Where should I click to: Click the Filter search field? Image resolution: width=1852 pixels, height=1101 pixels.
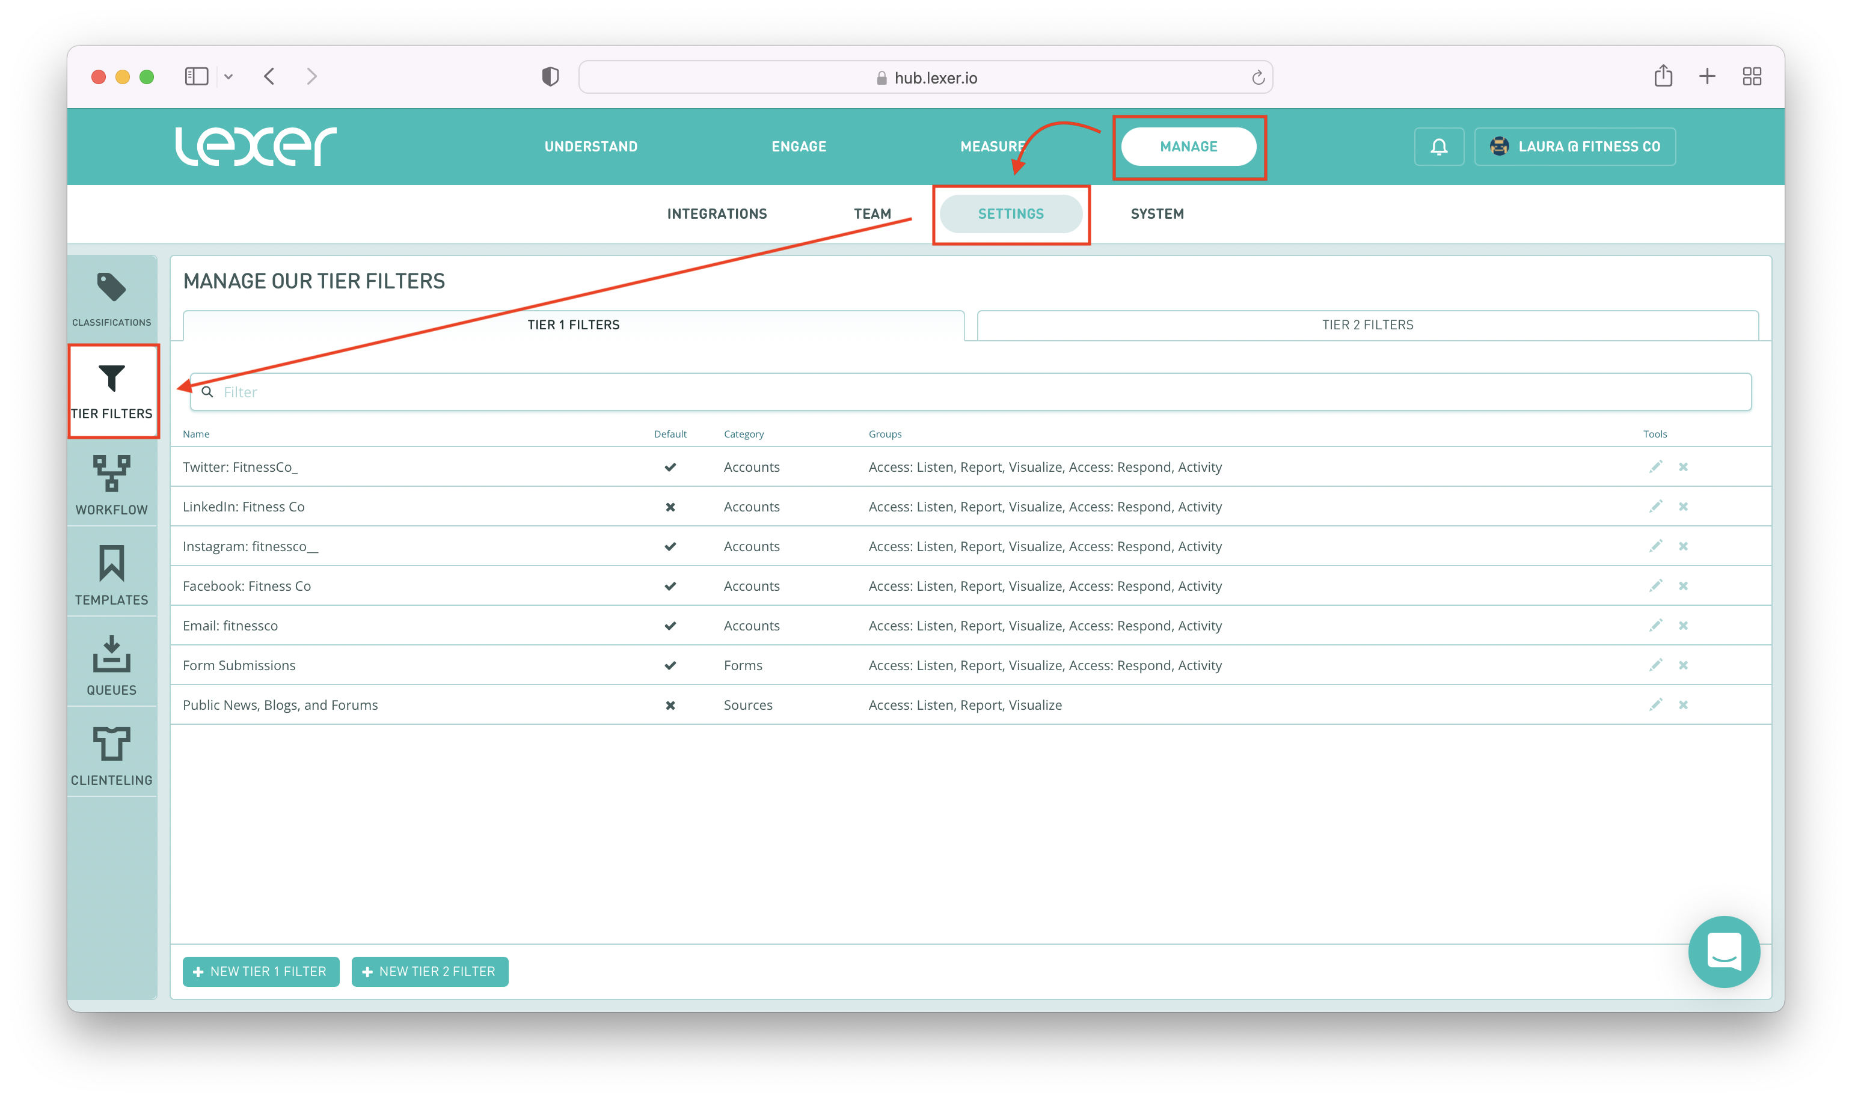pyautogui.click(x=970, y=392)
